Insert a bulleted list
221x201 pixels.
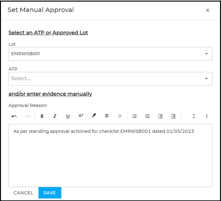[x=147, y=116]
